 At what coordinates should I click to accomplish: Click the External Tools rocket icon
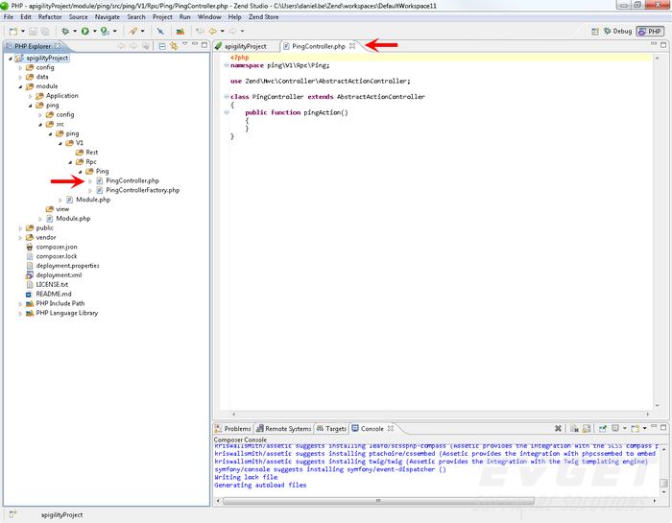coord(133,32)
